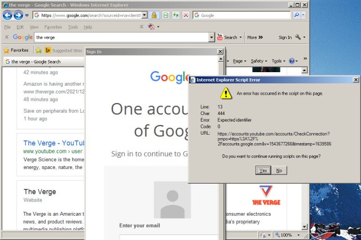Image resolution: width=361 pixels, height=240 pixels.
Task: Expand the address bar autocomplete dropdown
Action: click(x=144, y=15)
